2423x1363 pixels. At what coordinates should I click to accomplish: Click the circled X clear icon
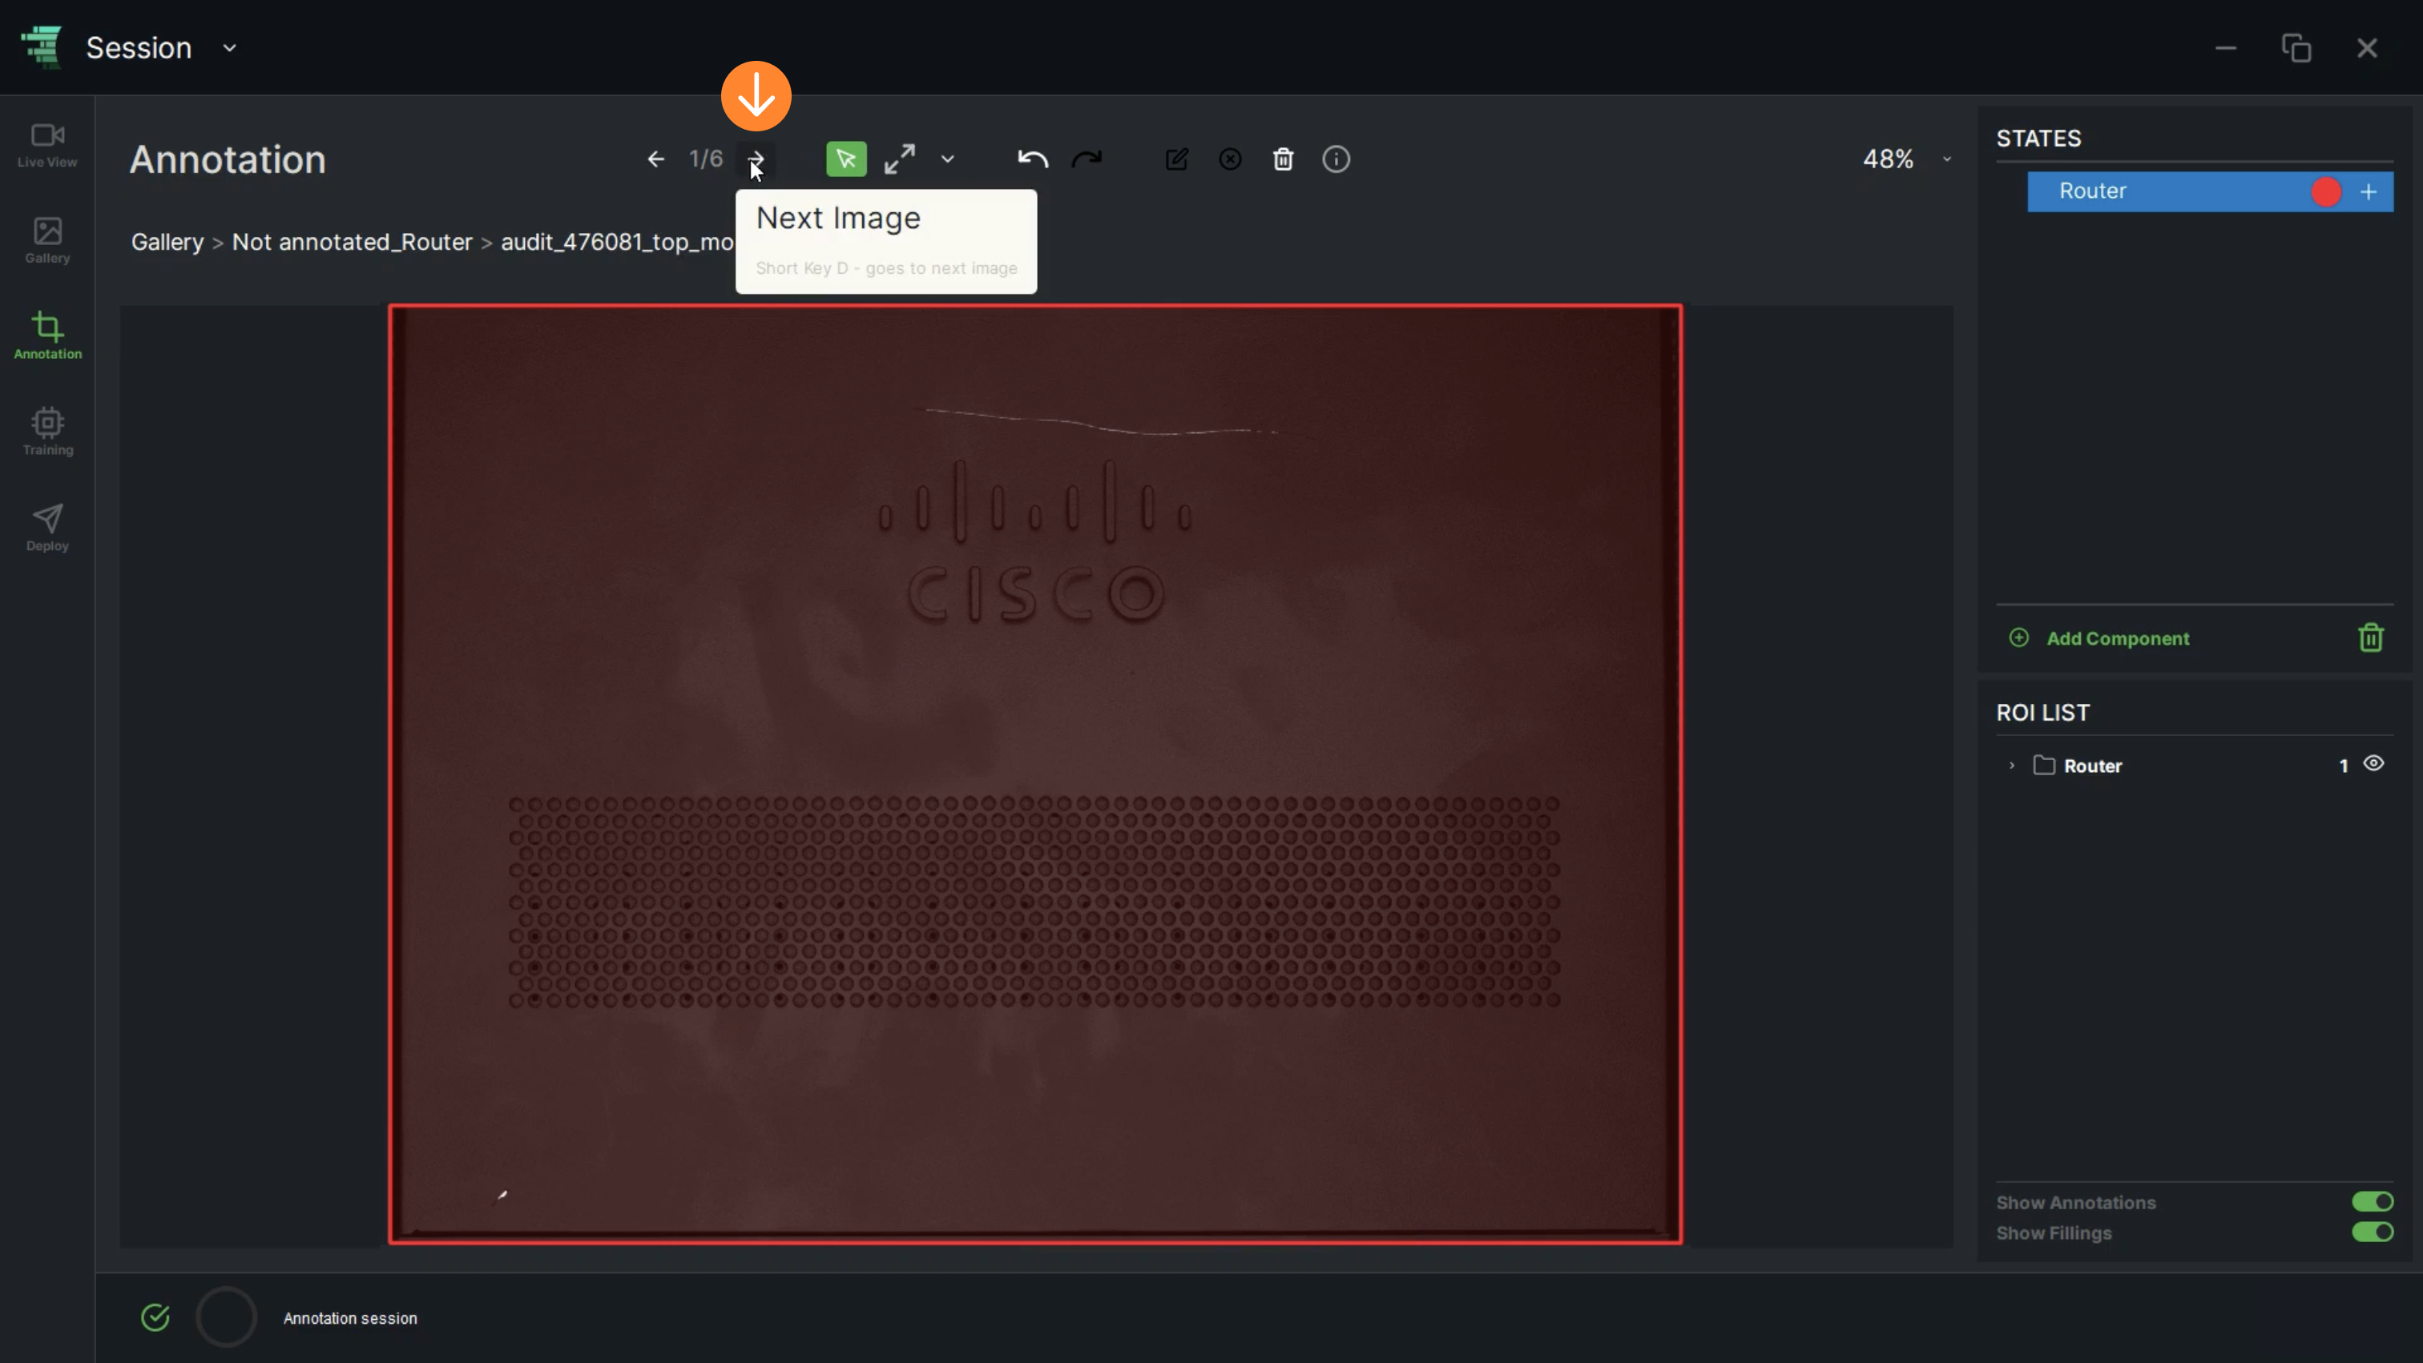click(x=1230, y=160)
